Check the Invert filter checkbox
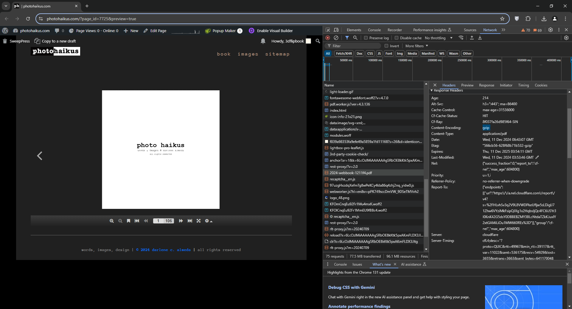572x309 pixels. [x=386, y=46]
